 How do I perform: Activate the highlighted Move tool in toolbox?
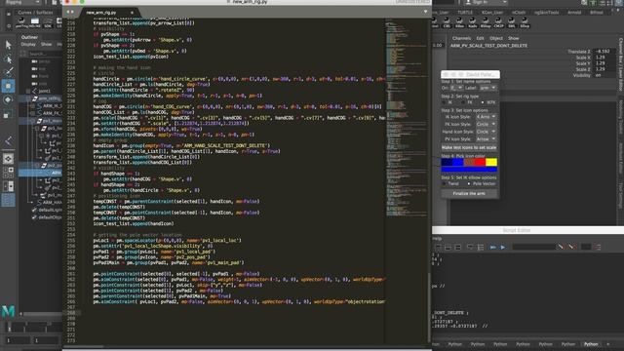point(8,86)
